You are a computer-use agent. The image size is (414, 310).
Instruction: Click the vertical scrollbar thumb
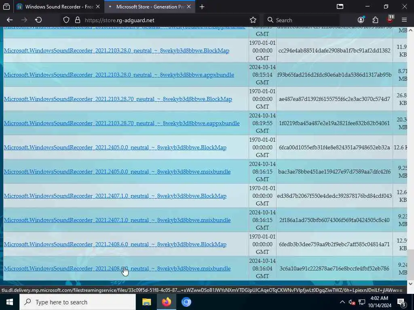pyautogui.click(x=411, y=264)
